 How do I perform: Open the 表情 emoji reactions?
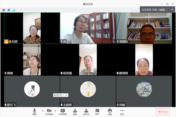[x=110, y=111]
